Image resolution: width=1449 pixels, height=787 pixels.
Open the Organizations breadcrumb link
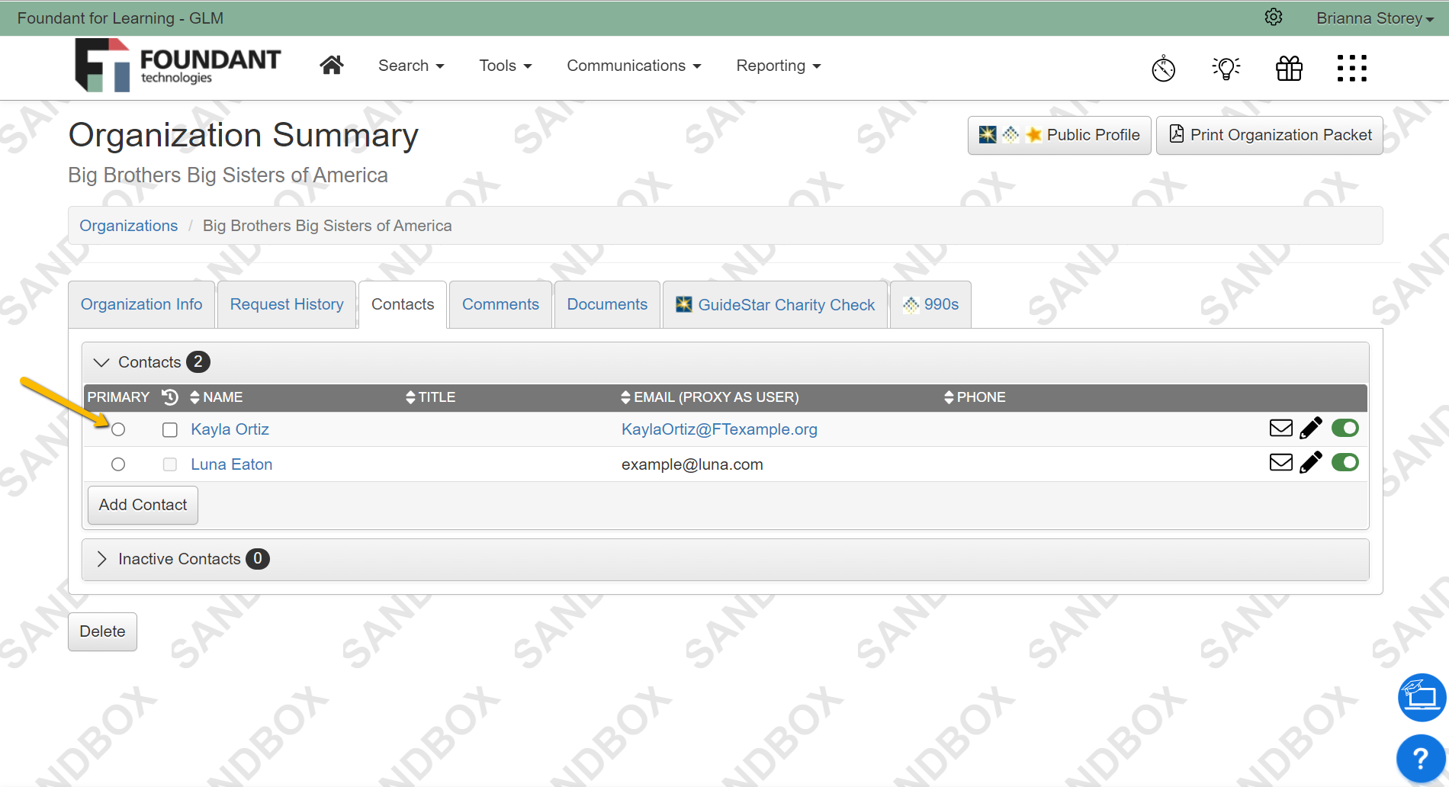(x=128, y=225)
